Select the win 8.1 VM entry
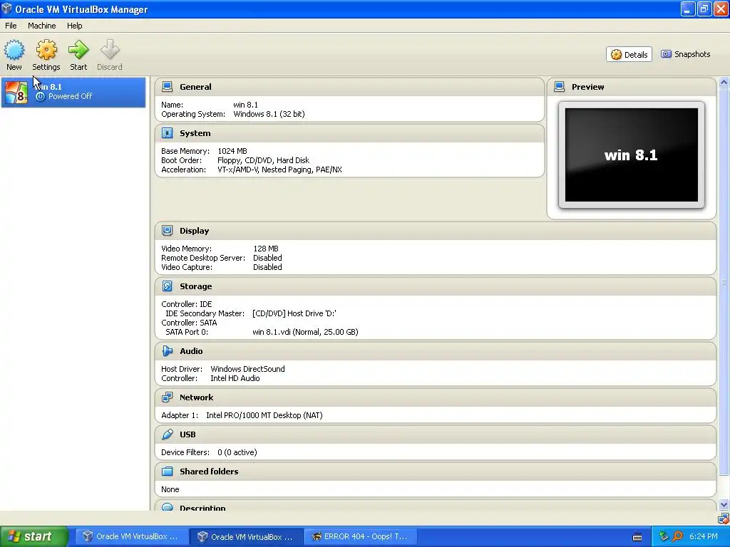 (x=73, y=92)
